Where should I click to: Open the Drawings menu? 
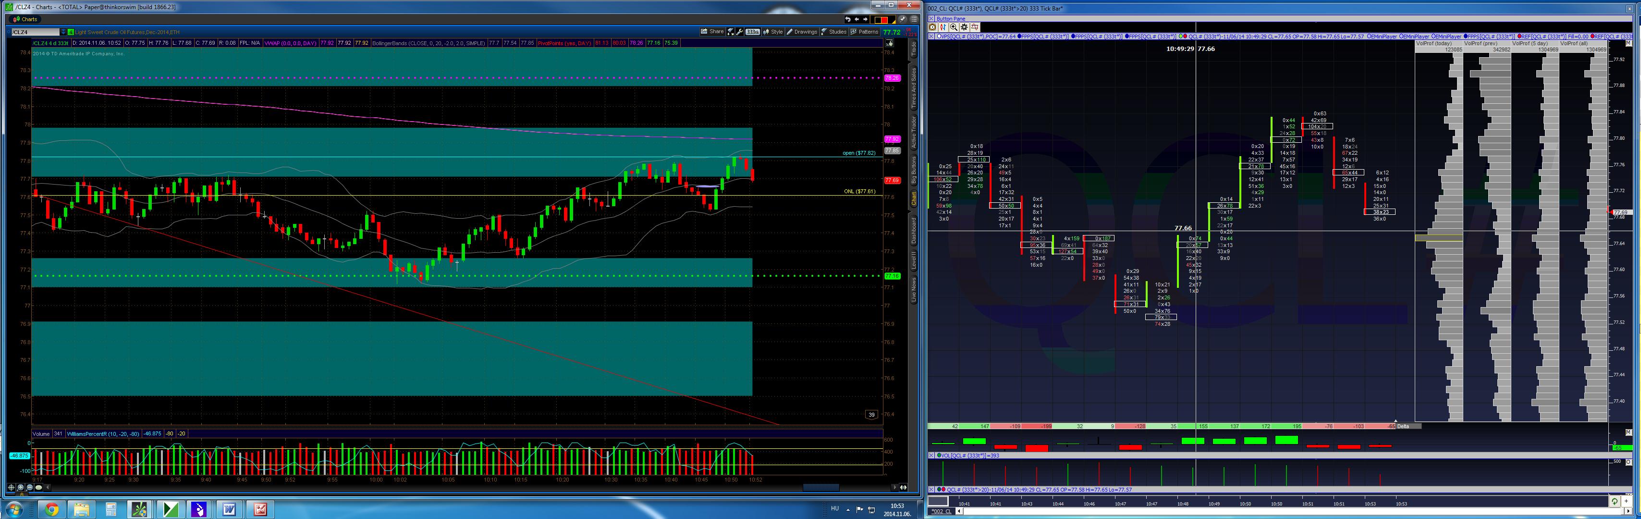(802, 32)
